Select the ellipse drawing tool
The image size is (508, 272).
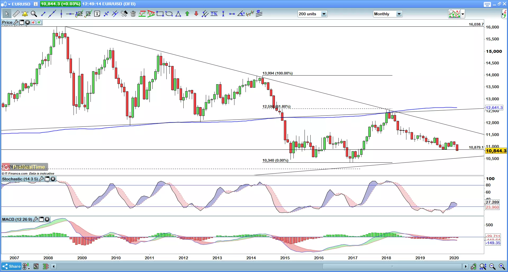[x=169, y=14]
